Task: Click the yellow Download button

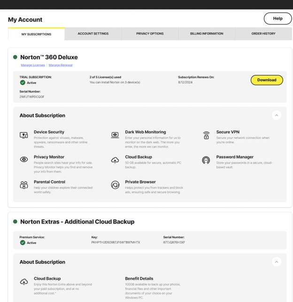Action: 267,80
